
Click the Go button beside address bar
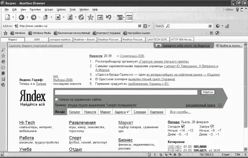(145, 26)
